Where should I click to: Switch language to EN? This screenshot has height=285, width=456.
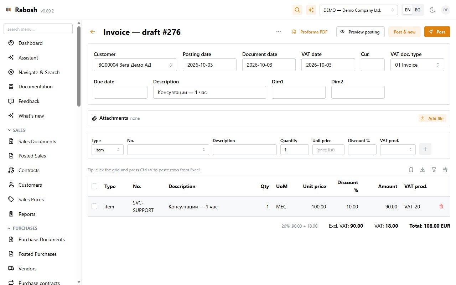408,10
